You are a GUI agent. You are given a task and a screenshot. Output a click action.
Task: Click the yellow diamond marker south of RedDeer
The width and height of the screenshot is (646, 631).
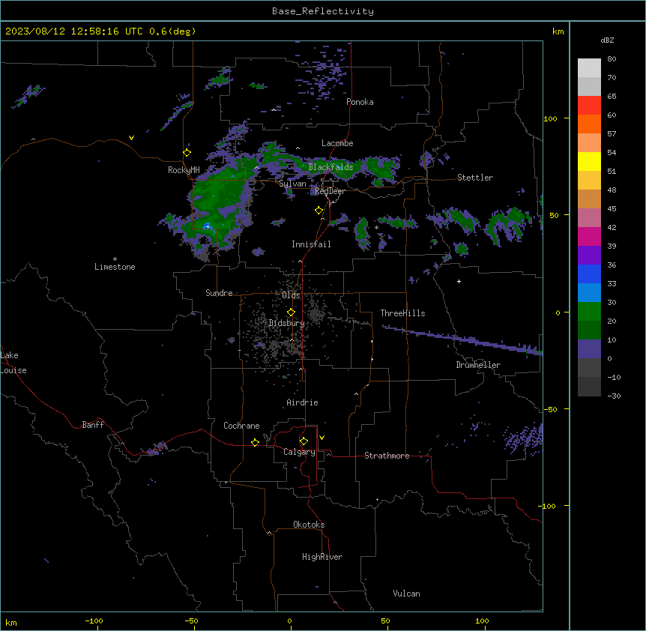319,211
